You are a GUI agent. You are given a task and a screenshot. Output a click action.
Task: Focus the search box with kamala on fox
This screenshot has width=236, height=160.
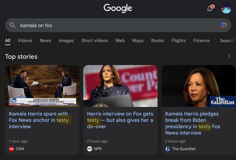coord(118,25)
